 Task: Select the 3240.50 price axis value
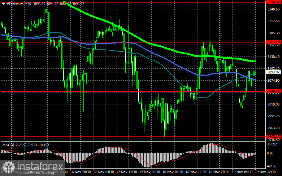(273, 9)
